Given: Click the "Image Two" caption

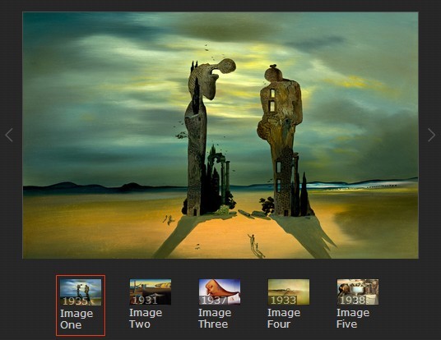Looking at the screenshot, I should coord(146,319).
